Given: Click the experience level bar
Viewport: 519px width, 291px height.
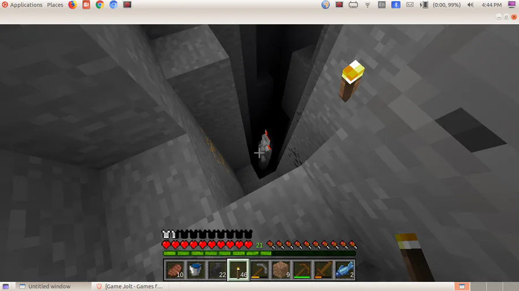Looking at the screenshot, I should click(x=259, y=254).
